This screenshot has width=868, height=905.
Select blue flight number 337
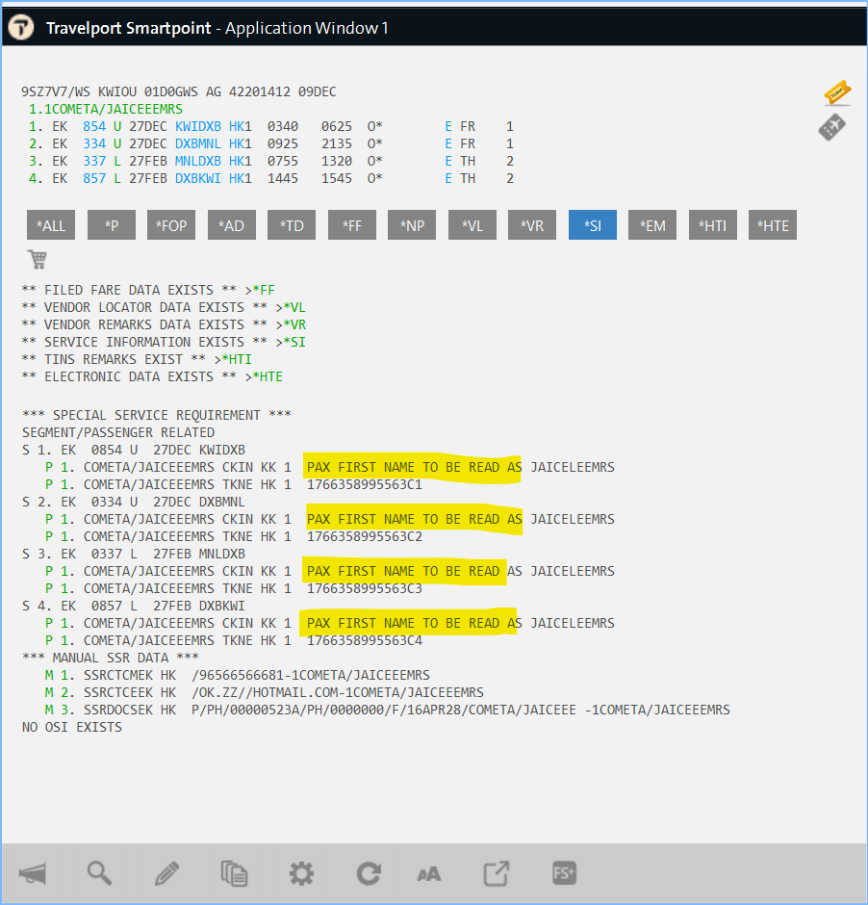pyautogui.click(x=94, y=161)
